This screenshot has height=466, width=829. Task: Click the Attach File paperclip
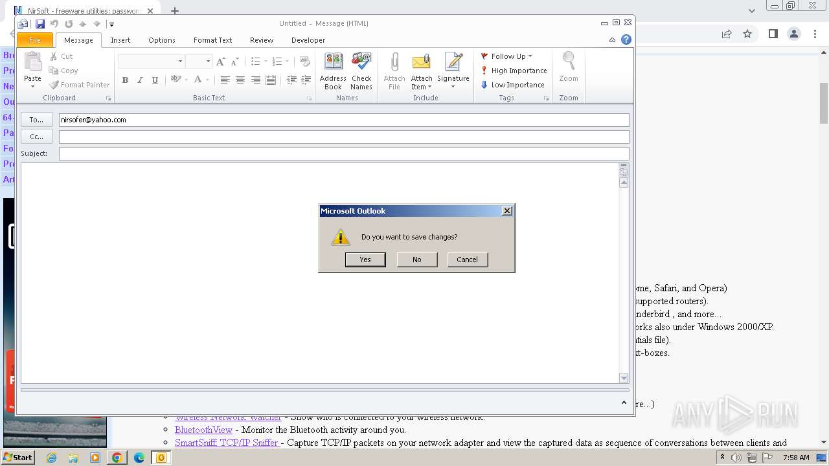pos(394,71)
